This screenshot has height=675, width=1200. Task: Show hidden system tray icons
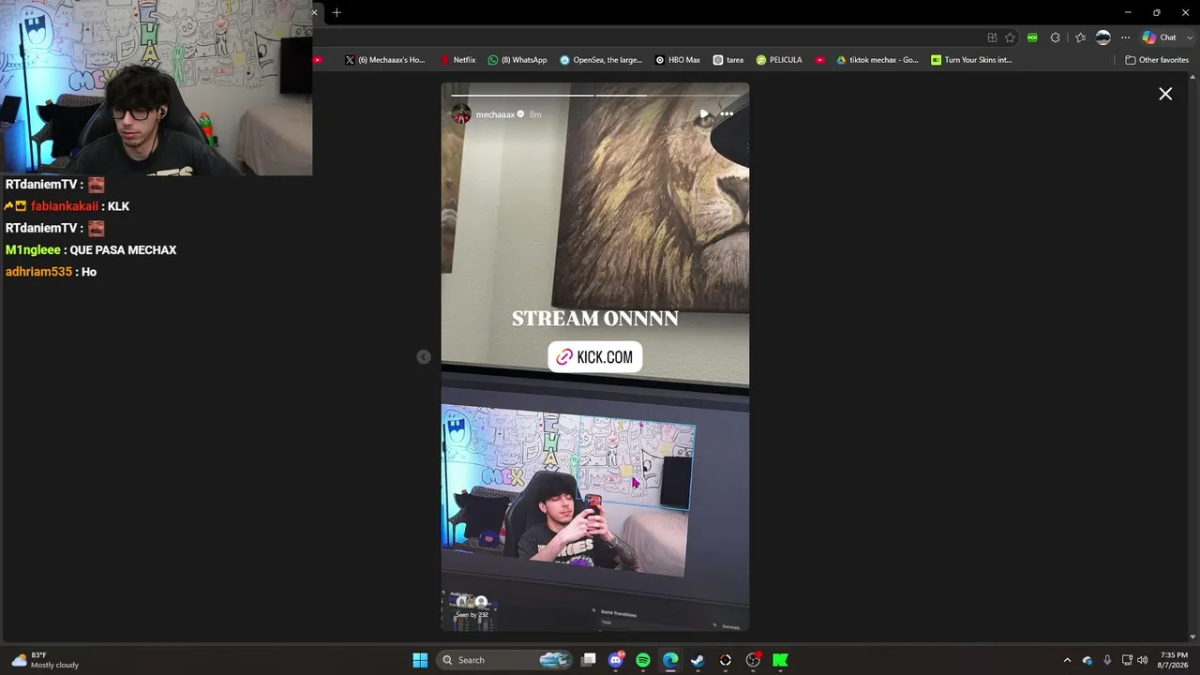[1067, 660]
